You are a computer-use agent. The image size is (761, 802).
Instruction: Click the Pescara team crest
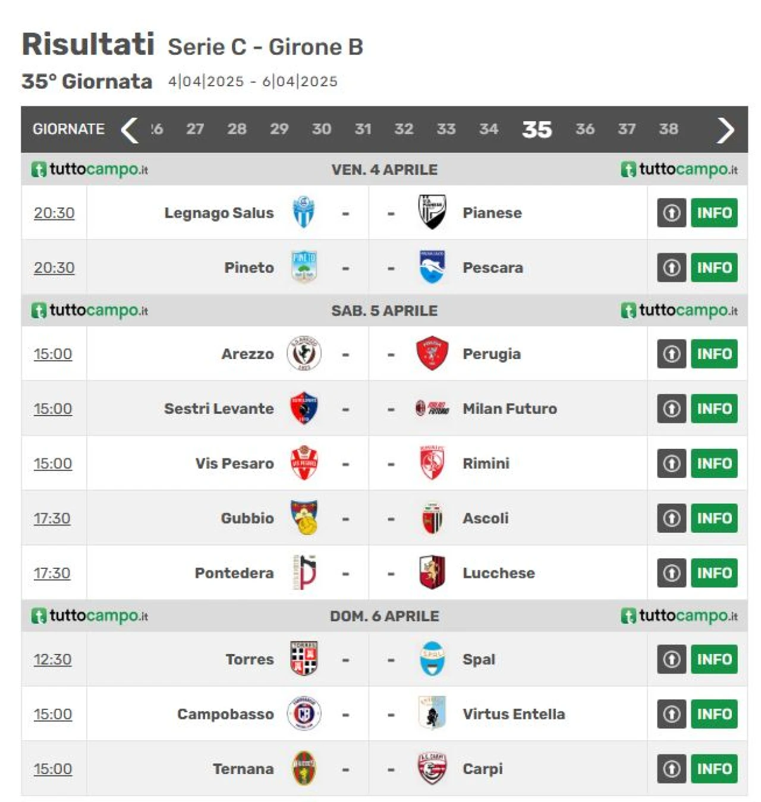coord(432,267)
